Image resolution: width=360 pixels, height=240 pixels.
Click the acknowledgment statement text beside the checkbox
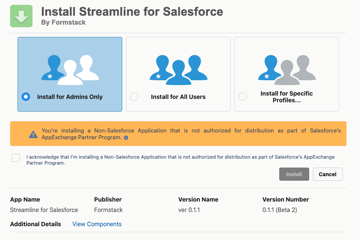(180, 160)
